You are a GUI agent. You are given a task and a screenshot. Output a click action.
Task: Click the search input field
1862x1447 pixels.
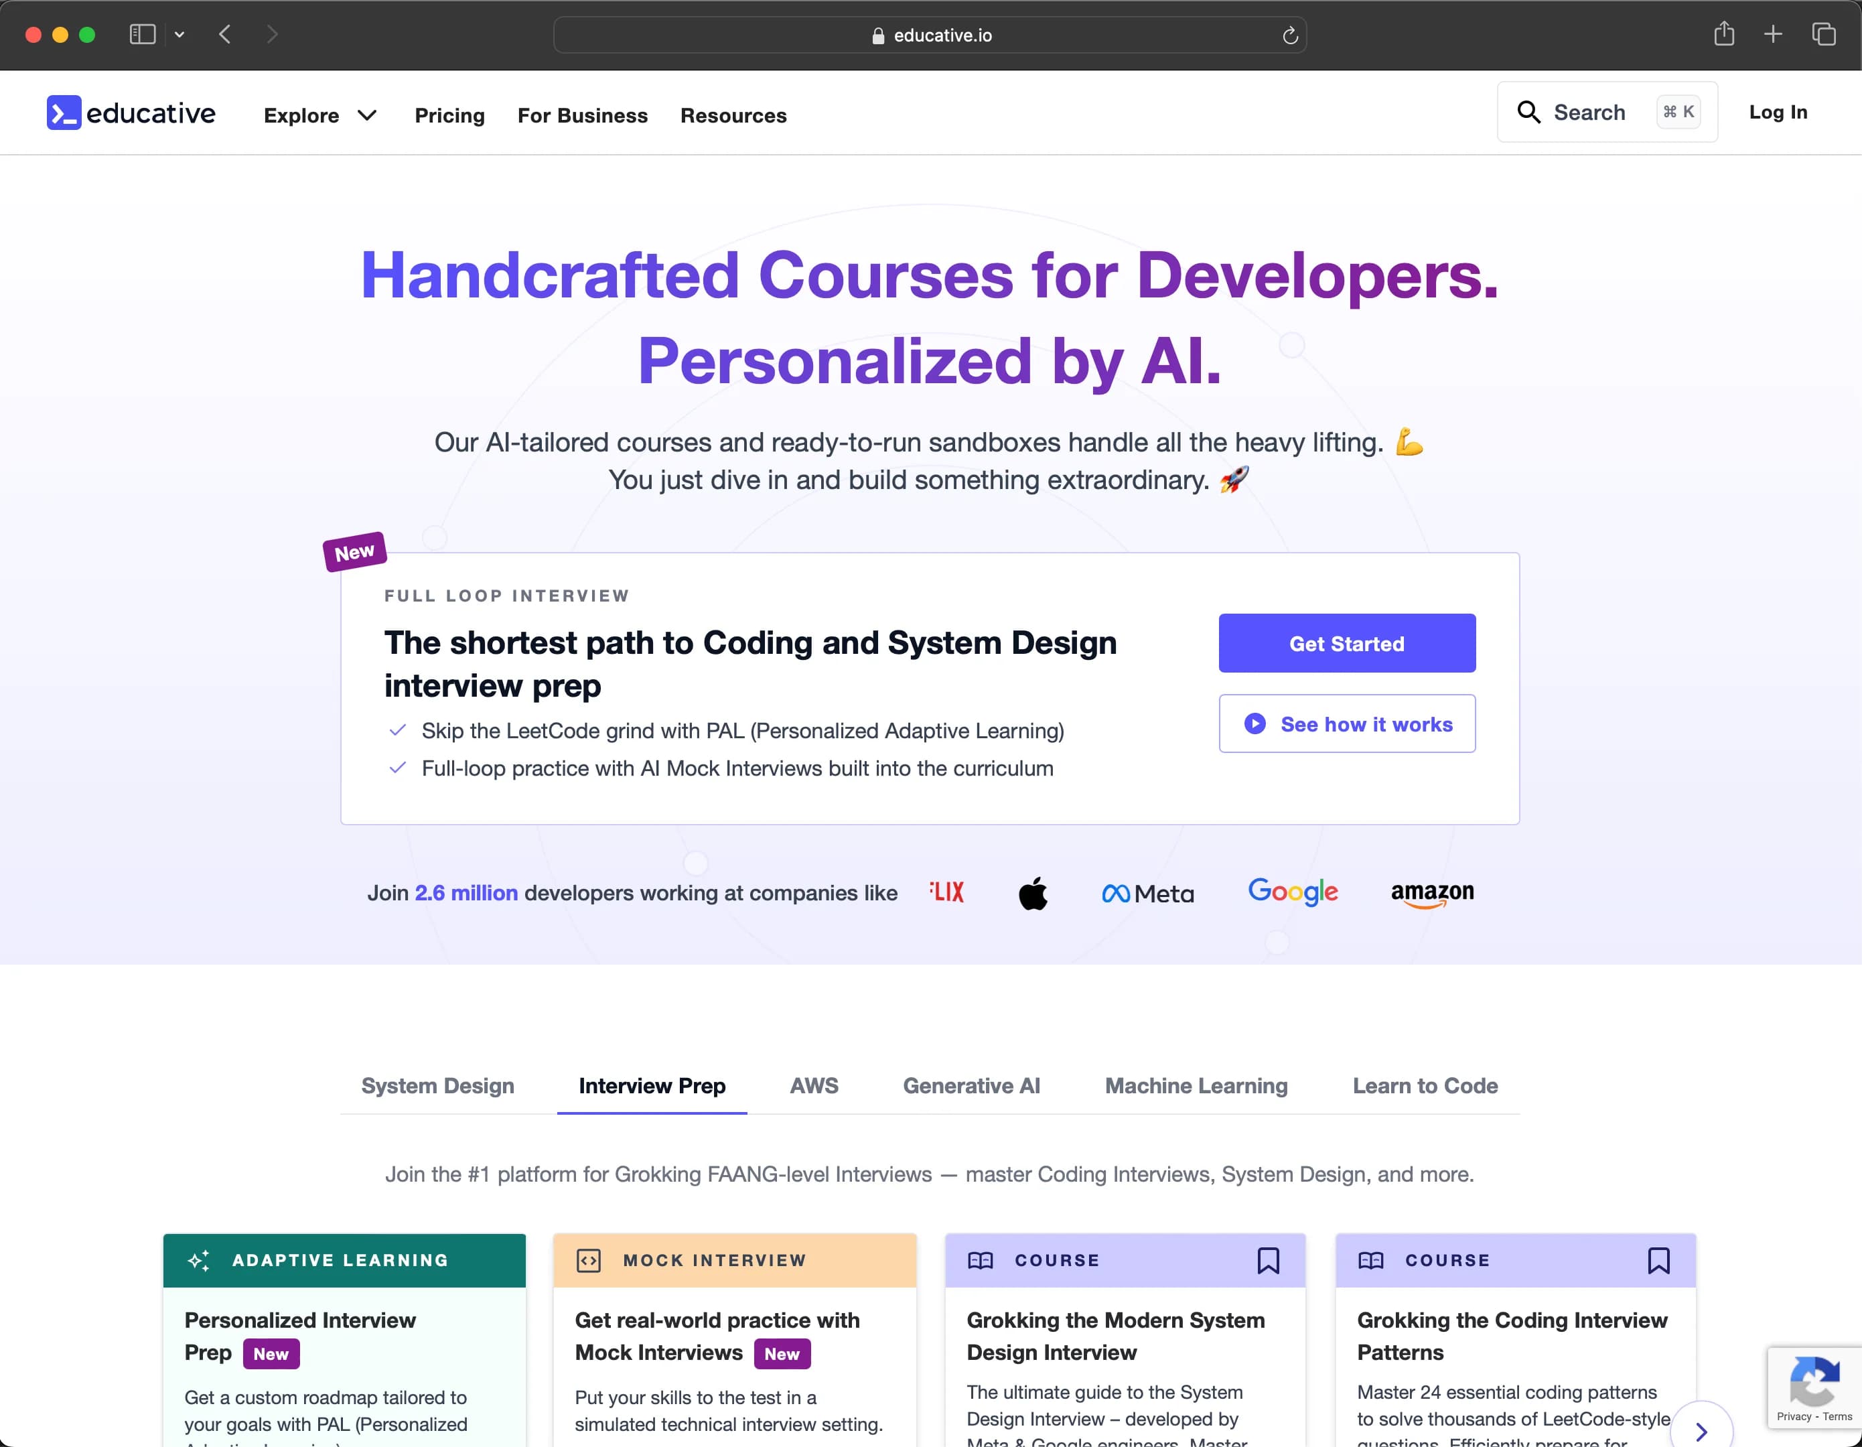1607,113
